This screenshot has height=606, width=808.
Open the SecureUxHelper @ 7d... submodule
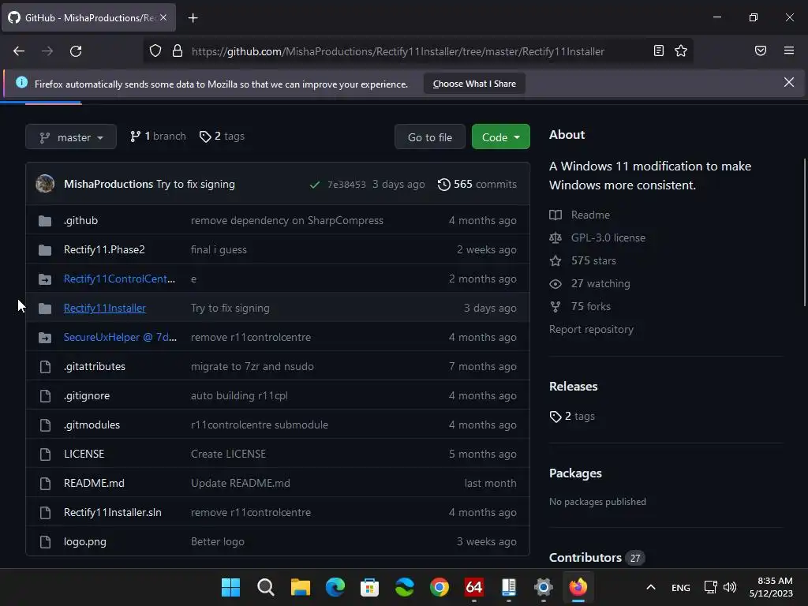pyautogui.click(x=120, y=337)
